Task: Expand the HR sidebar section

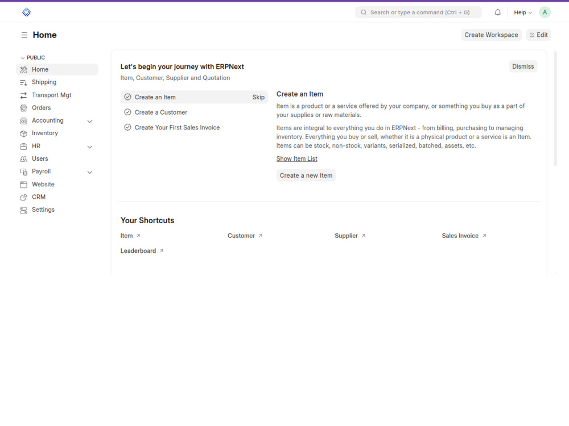Action: pos(89,147)
